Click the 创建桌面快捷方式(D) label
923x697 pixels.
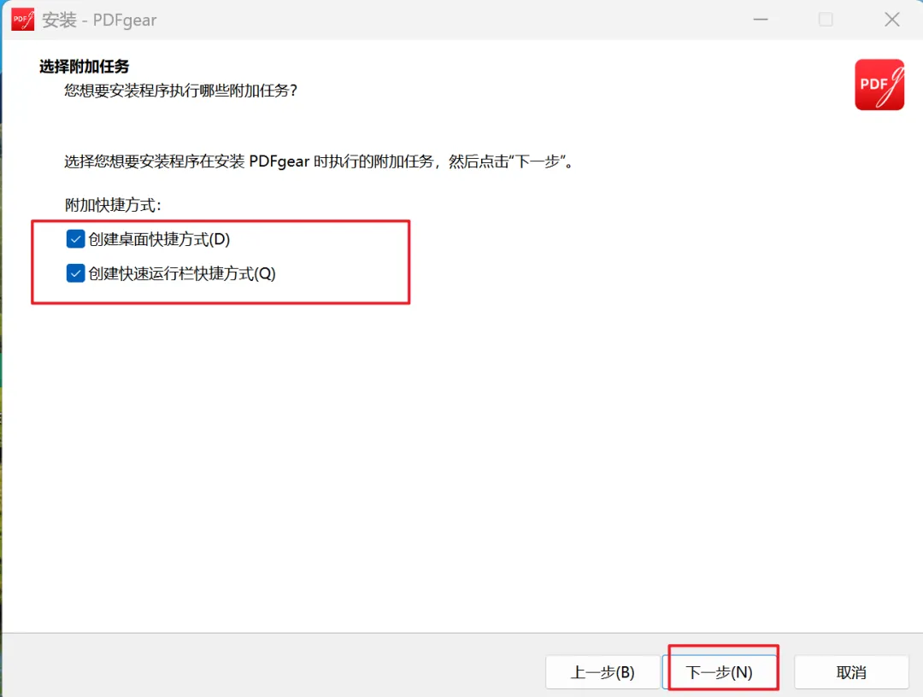[159, 239]
